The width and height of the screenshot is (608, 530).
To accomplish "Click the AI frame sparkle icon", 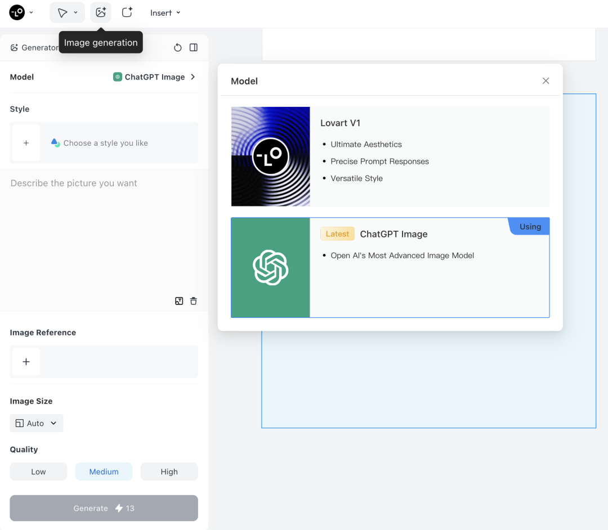I will point(127,12).
